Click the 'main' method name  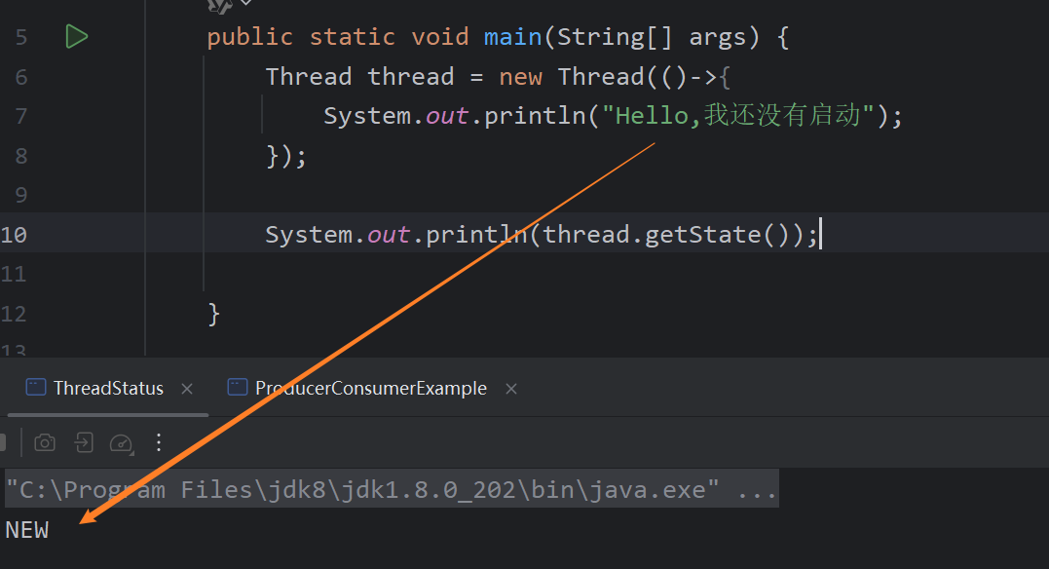point(513,37)
